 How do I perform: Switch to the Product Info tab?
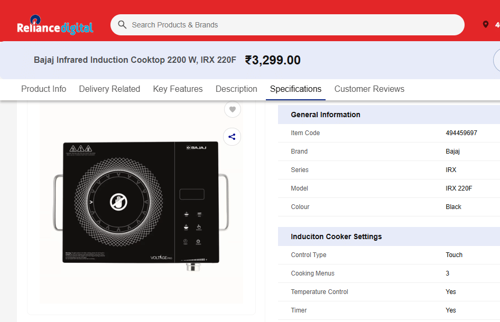point(43,89)
